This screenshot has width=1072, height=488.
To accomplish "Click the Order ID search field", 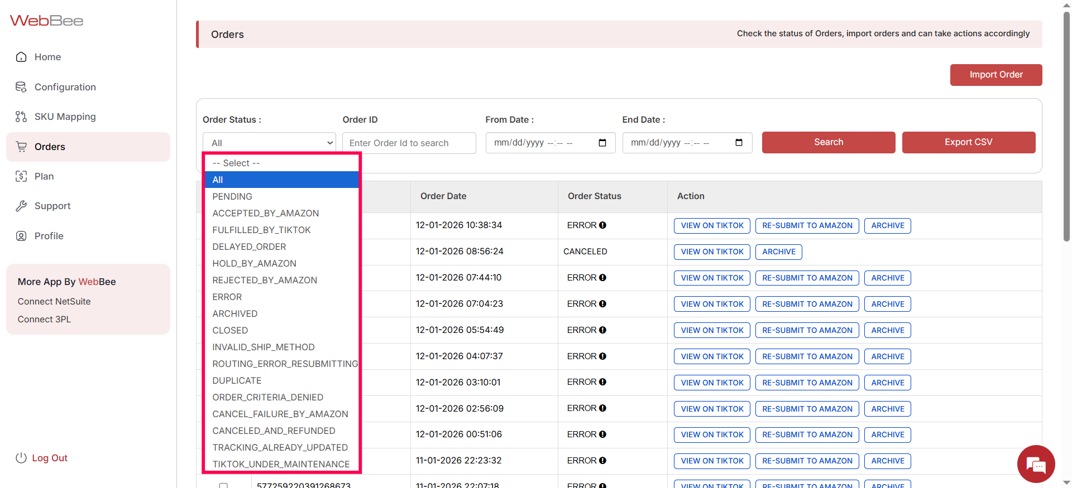I will tap(409, 143).
